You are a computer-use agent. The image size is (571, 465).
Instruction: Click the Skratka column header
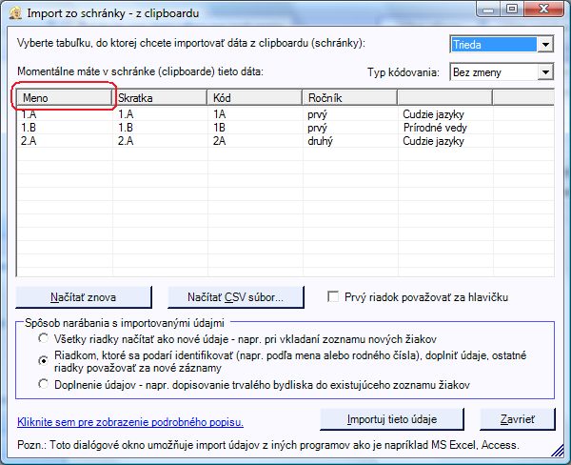(x=159, y=98)
